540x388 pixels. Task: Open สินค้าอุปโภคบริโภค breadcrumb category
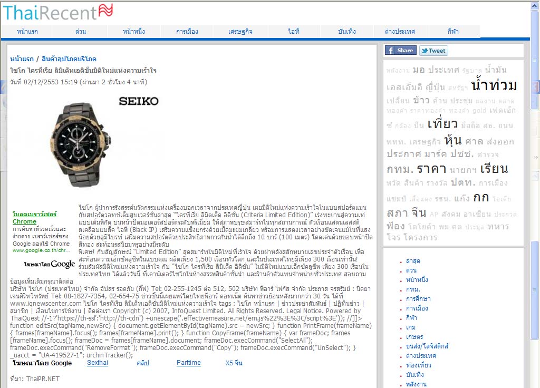69,59
